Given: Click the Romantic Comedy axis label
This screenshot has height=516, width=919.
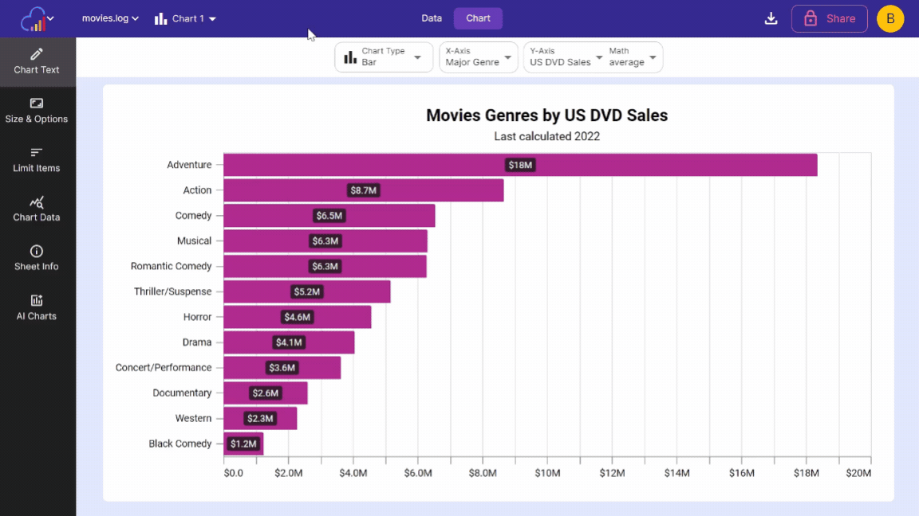Looking at the screenshot, I should click(172, 266).
